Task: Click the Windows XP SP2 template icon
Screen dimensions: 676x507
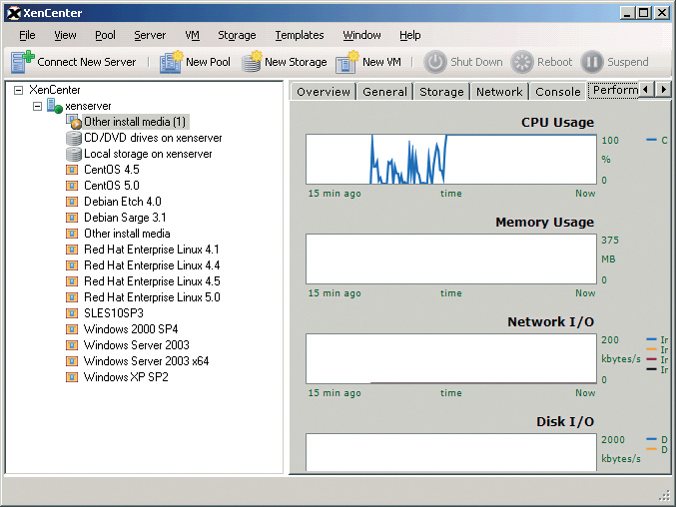Action: click(72, 377)
